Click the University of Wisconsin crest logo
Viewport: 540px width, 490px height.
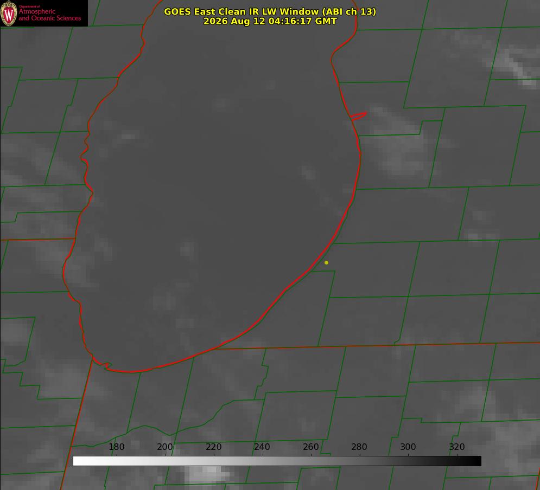pos(9,13)
